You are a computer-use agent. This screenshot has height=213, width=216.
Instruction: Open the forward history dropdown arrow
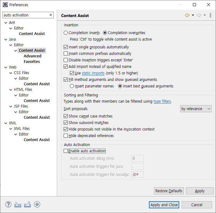point(205,15)
